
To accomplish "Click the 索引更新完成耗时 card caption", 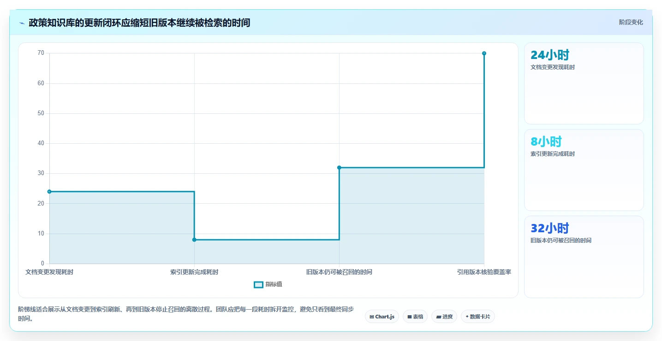I will (x=553, y=154).
